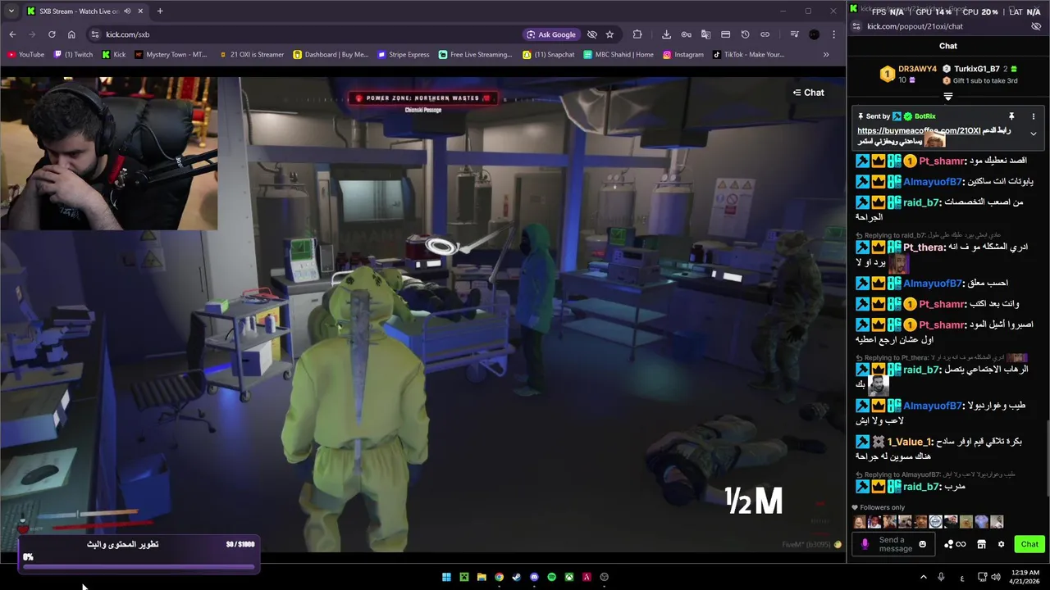Open the emoji picker smiley icon
This screenshot has height=590, width=1050.
click(922, 544)
